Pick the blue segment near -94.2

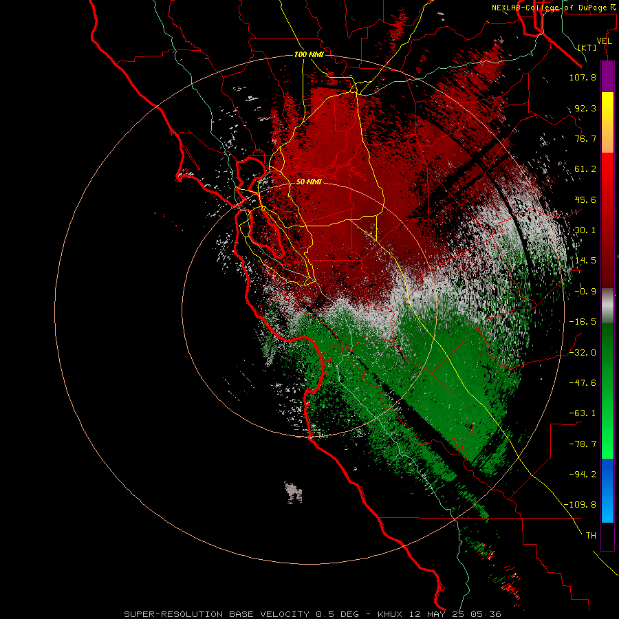pos(607,475)
